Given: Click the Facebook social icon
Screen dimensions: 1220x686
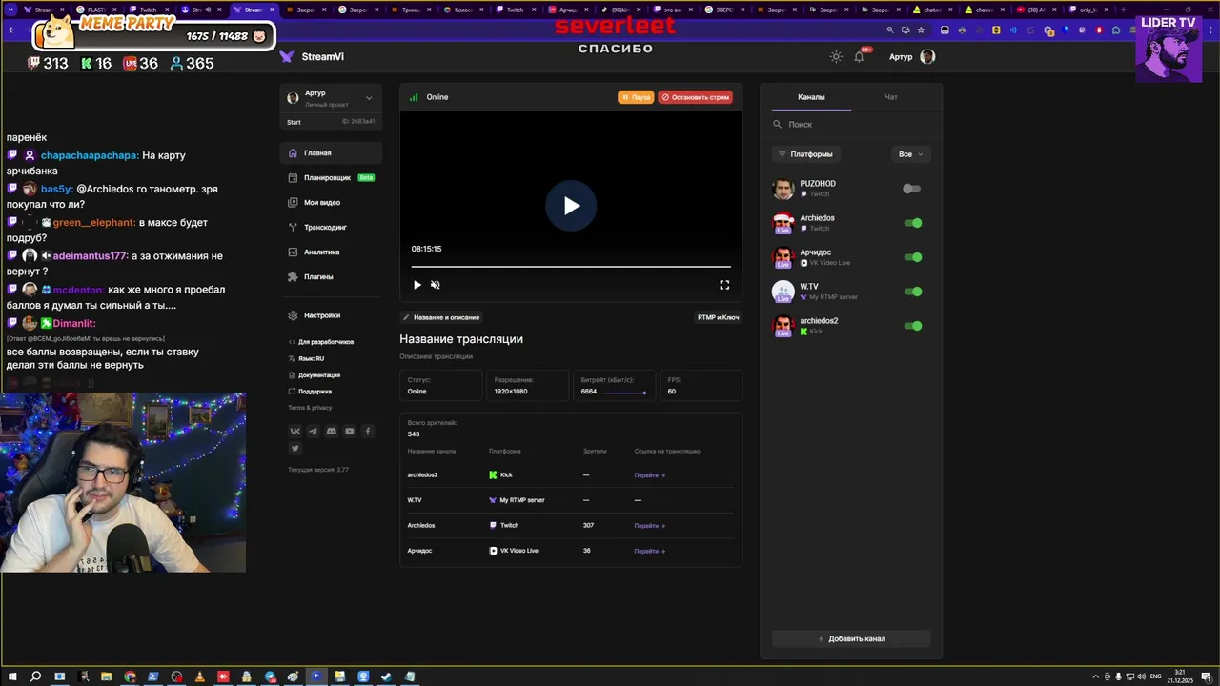Looking at the screenshot, I should pyautogui.click(x=368, y=432).
